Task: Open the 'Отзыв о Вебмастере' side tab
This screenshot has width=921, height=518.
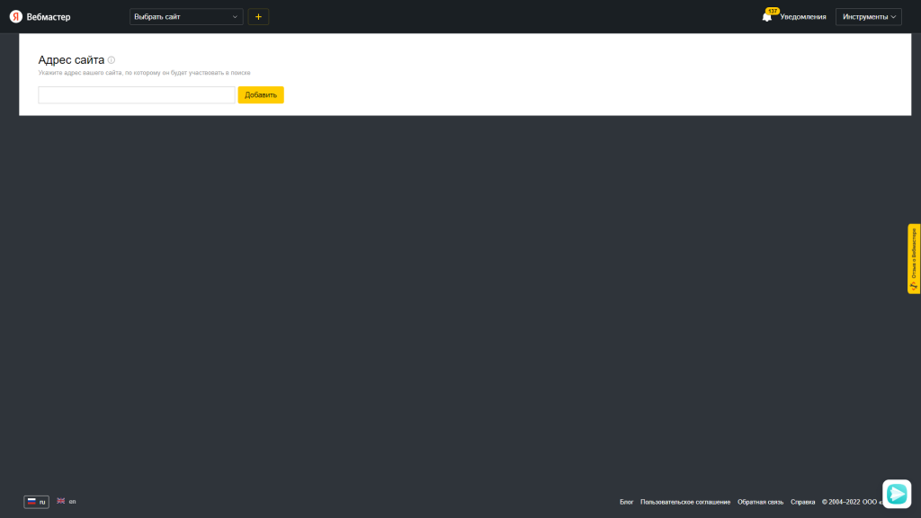Action: click(914, 258)
